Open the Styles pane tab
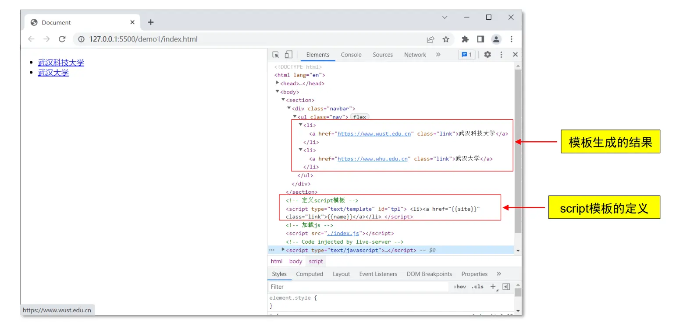Viewport: 676px width, 325px height. 279,274
